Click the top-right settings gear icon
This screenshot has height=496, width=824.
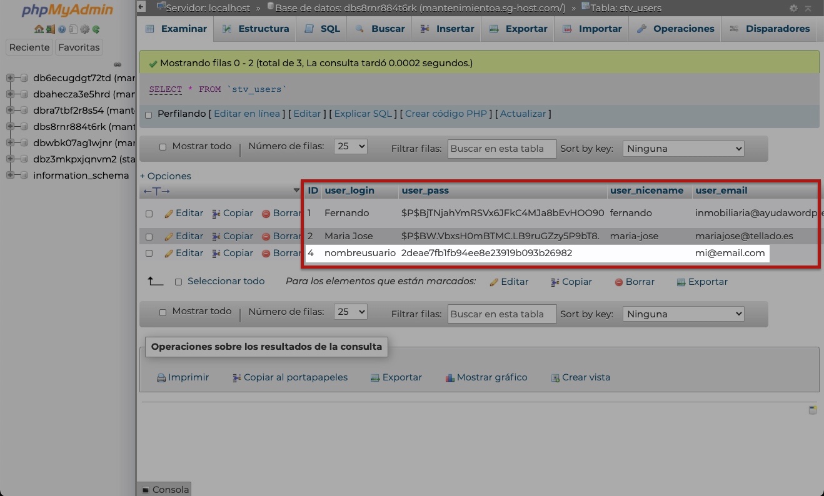(x=793, y=8)
